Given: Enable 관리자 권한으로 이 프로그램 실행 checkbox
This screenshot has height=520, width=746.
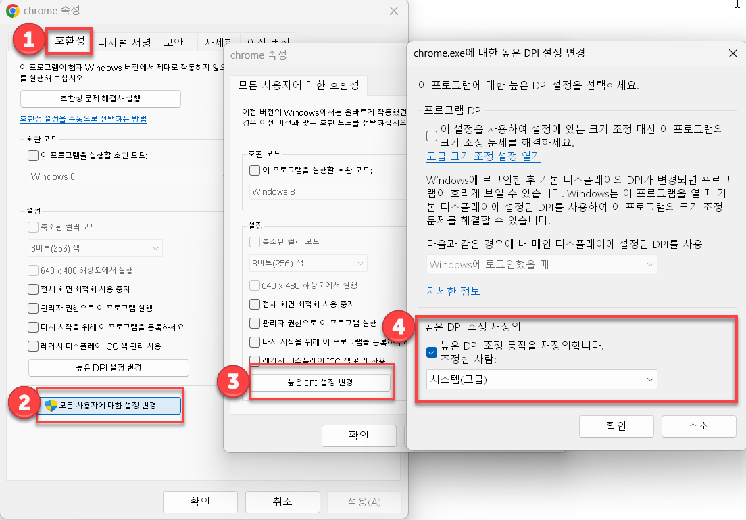Looking at the screenshot, I should [x=32, y=309].
